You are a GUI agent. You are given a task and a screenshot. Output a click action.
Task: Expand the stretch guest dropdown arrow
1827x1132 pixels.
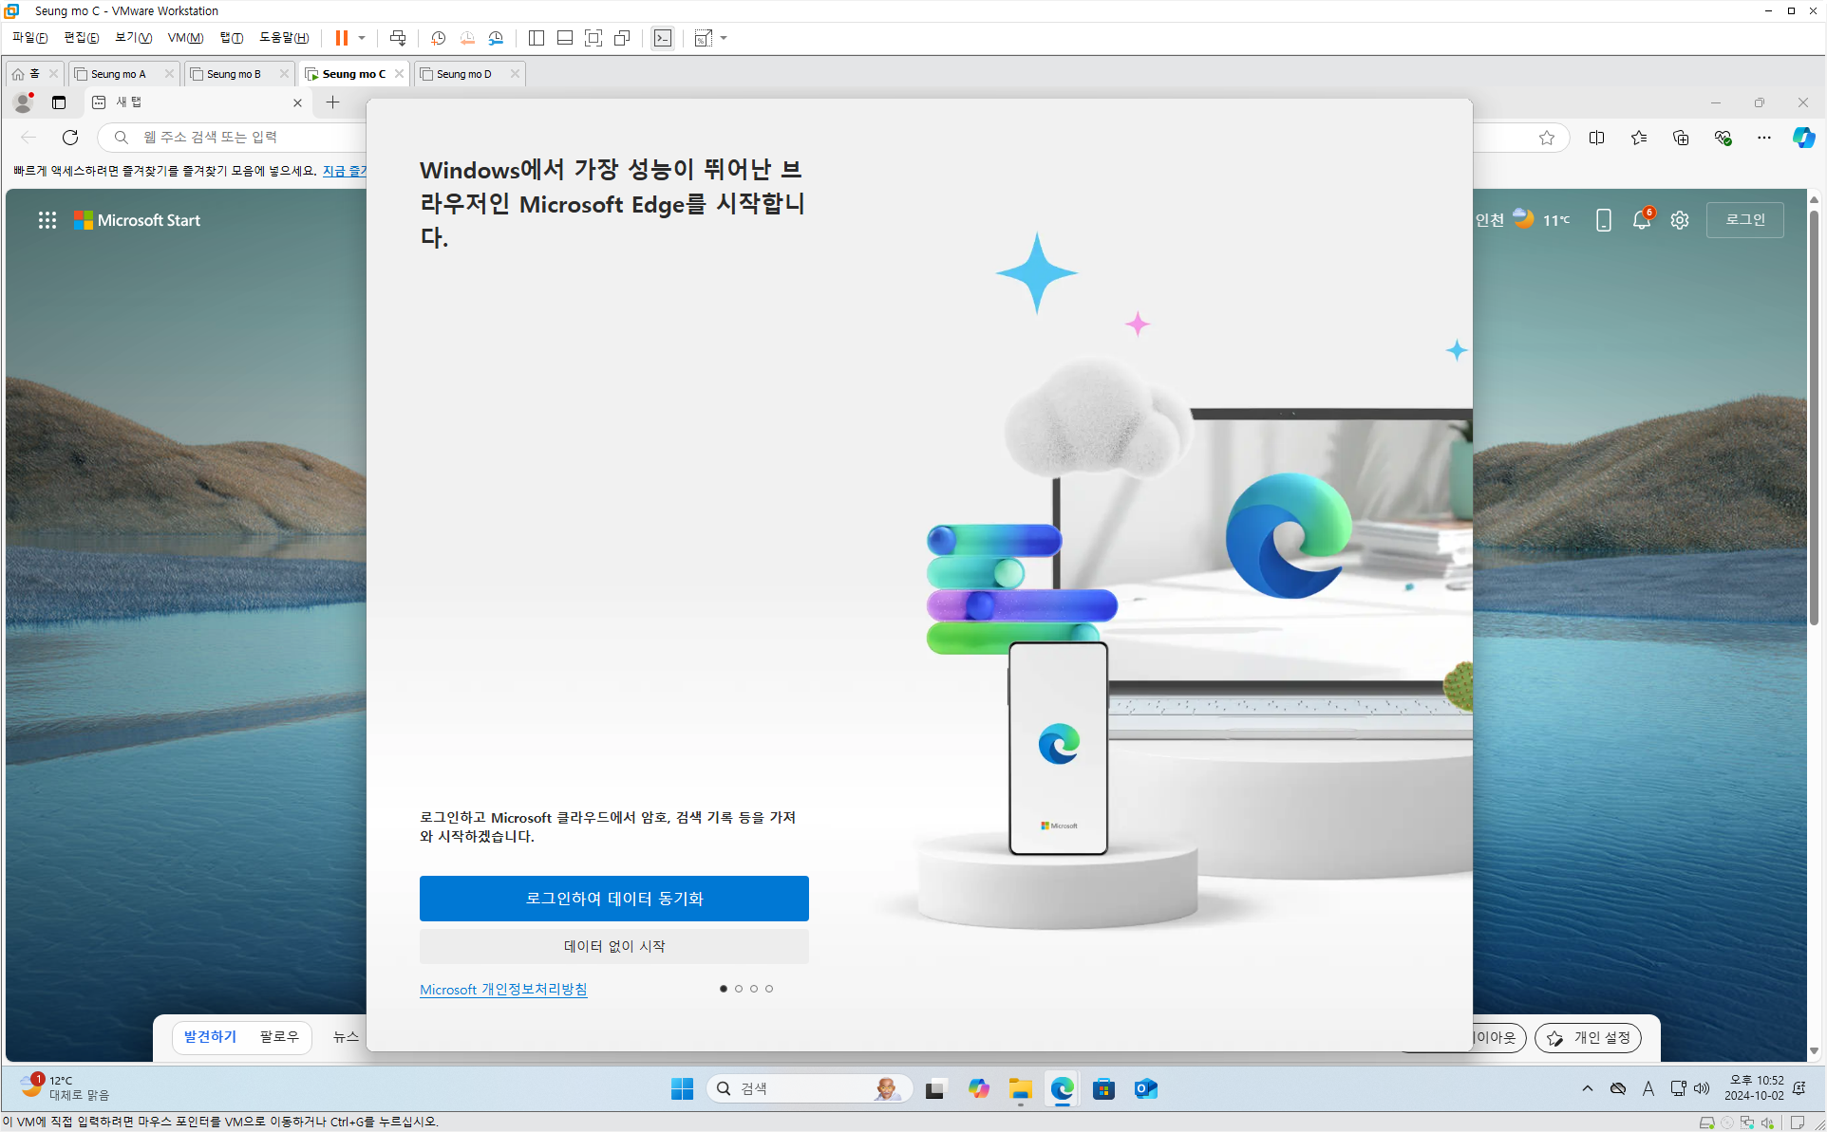click(724, 38)
